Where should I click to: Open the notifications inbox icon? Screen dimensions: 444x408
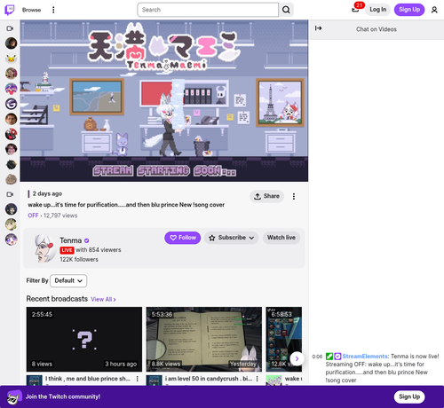(x=355, y=10)
